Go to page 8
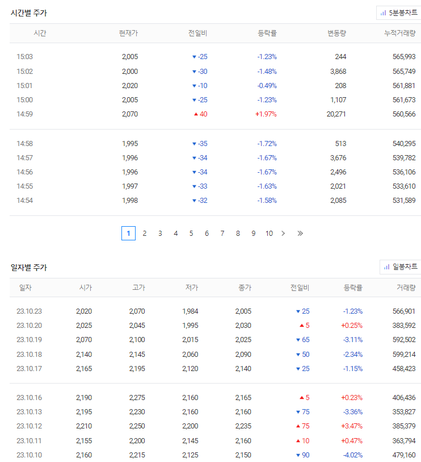This screenshot has height=462, width=421. [x=238, y=234]
